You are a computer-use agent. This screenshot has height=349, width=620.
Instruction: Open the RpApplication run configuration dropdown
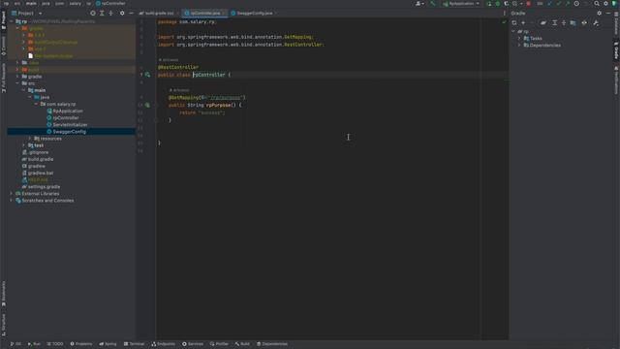pos(461,4)
